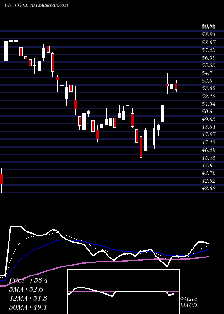Click the 46.29 price axis label

pos(209,150)
